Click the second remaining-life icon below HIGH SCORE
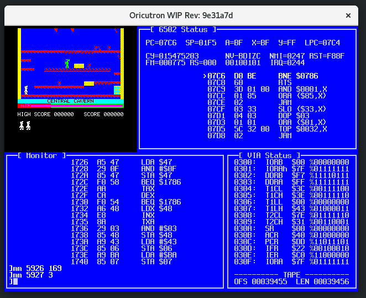366x298 pixels. coord(28,126)
